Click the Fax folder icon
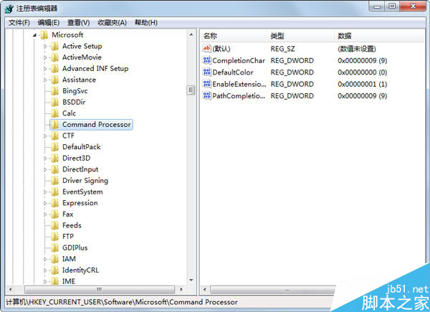The width and height of the screenshot is (430, 312). [x=55, y=214]
